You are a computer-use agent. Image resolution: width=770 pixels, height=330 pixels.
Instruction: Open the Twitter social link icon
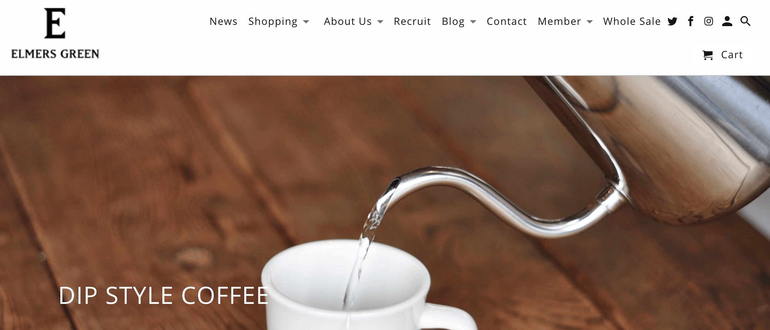coord(672,21)
